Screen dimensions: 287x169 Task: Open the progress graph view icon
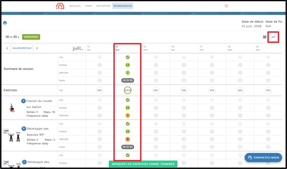pyautogui.click(x=273, y=37)
